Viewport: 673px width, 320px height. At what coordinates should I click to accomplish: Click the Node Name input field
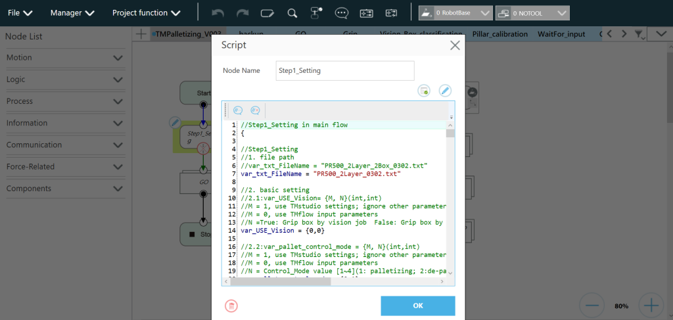pos(345,70)
